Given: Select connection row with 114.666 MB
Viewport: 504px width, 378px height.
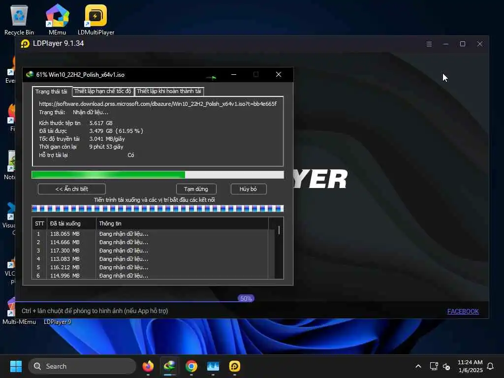Looking at the screenshot, I should (x=151, y=242).
